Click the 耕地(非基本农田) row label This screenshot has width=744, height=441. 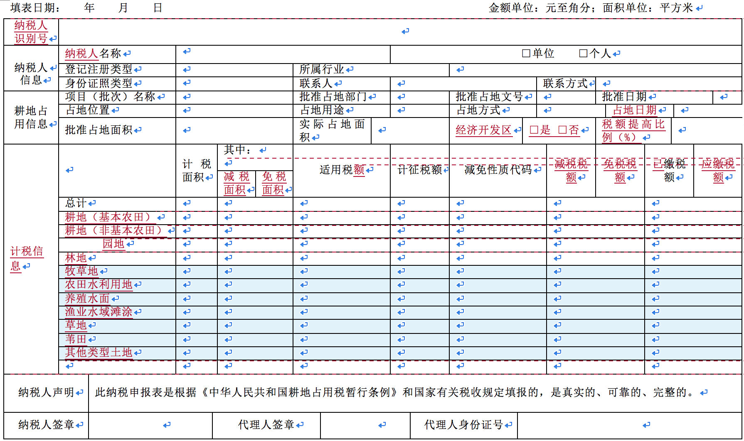(x=115, y=230)
